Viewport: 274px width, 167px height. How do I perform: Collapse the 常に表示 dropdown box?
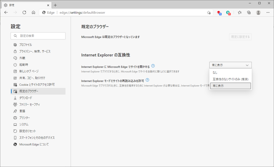coord(230,65)
